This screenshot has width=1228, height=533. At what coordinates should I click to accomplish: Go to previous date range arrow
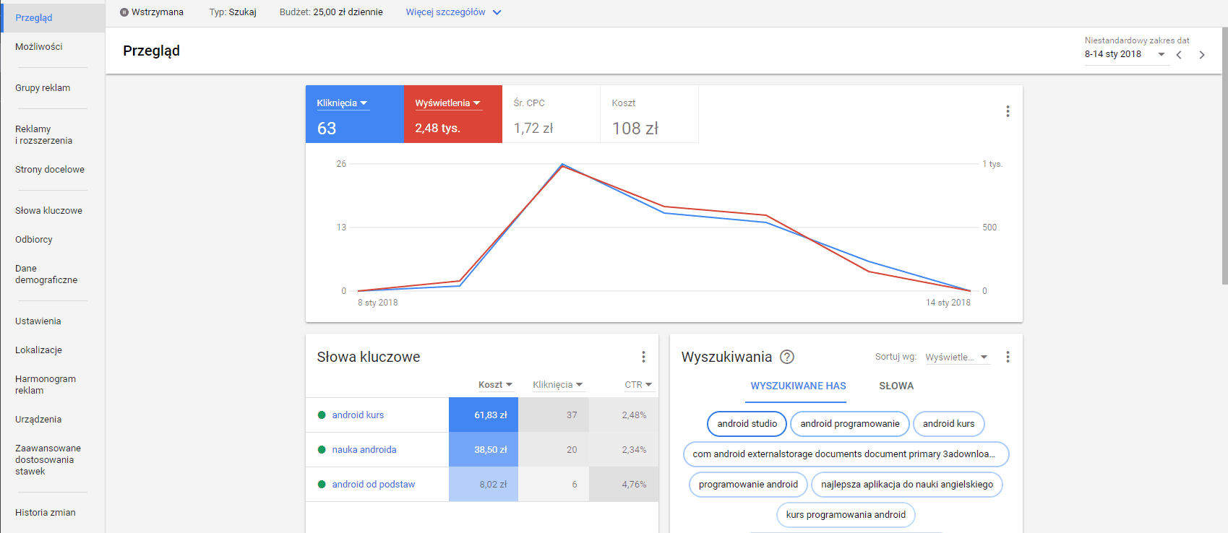point(1179,55)
